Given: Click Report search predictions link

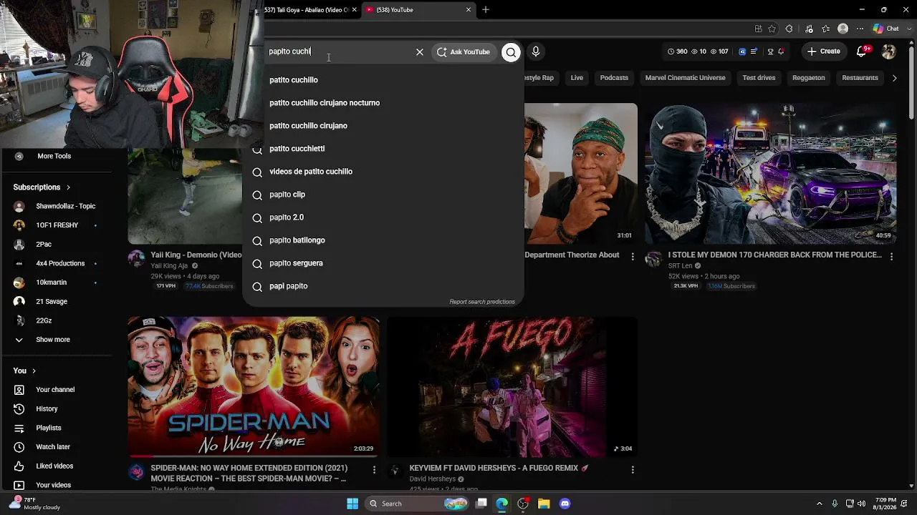Looking at the screenshot, I should pyautogui.click(x=482, y=302).
